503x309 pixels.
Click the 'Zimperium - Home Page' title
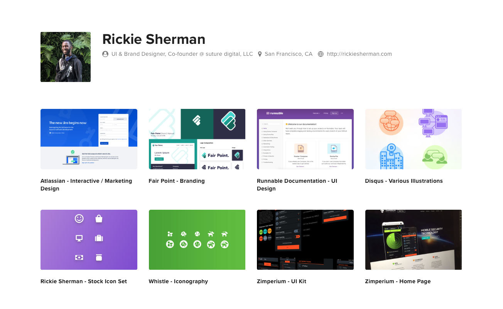398,281
